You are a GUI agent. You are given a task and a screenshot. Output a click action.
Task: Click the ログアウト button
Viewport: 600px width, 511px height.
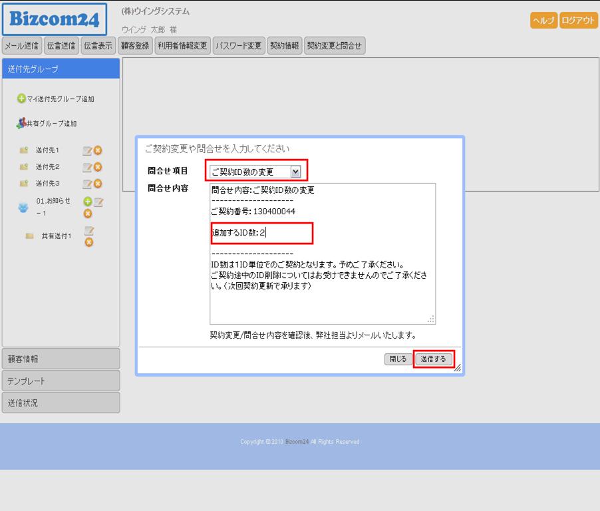tap(578, 21)
